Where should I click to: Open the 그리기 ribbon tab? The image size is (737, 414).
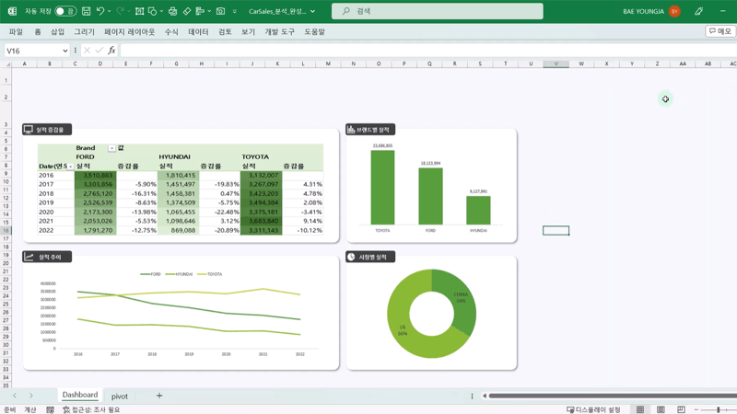point(84,31)
